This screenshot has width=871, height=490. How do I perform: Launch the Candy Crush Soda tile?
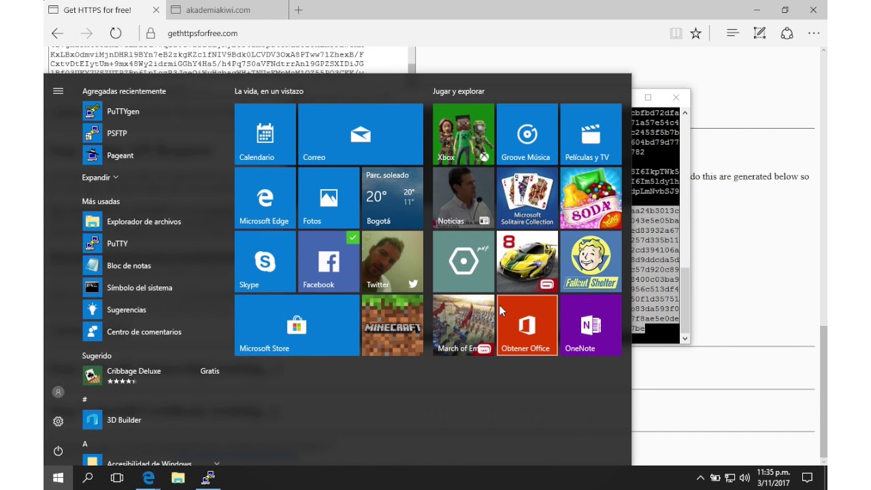(x=591, y=198)
